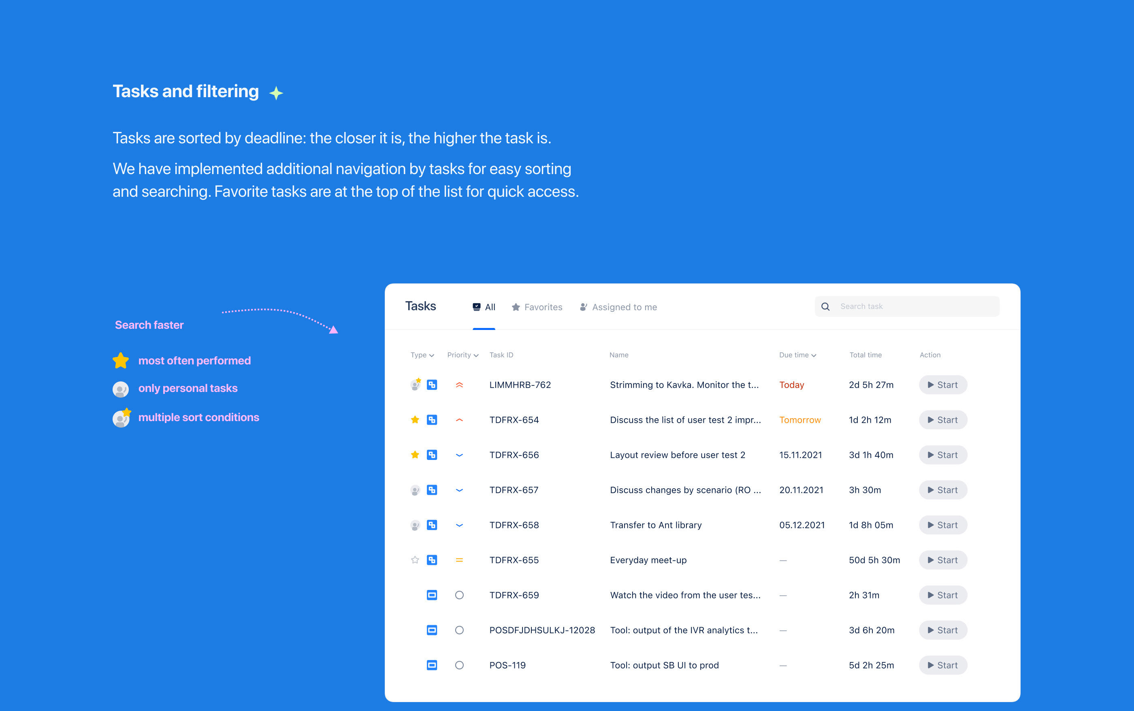Expand the Priority sort dropdown
This screenshot has height=711, width=1134.
pos(463,355)
